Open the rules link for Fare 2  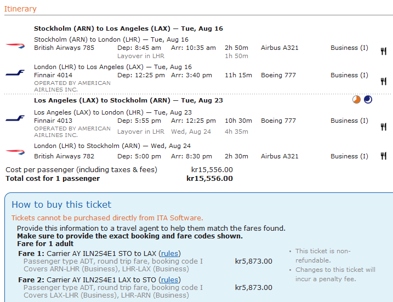[169, 280]
